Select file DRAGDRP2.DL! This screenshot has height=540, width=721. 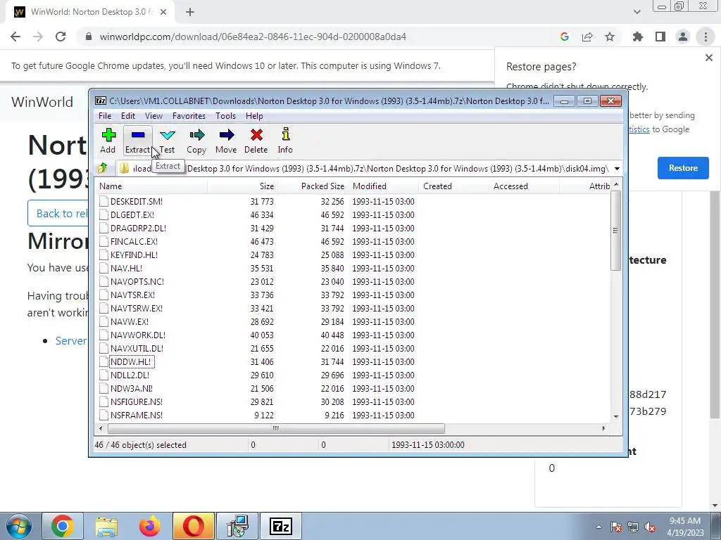click(138, 229)
